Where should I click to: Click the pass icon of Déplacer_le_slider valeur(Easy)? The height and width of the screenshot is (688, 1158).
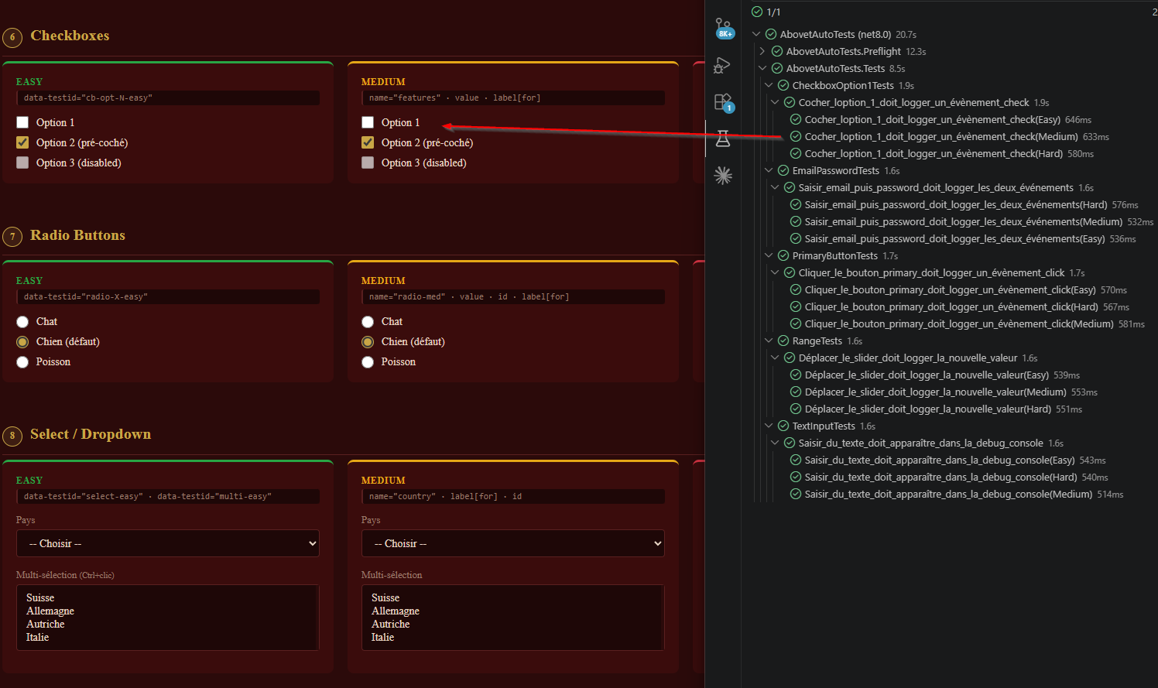(x=796, y=375)
